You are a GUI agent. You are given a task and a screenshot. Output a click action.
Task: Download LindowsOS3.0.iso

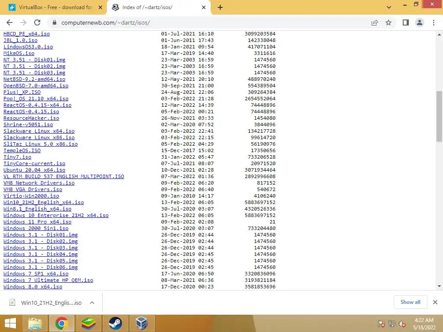[28, 47]
